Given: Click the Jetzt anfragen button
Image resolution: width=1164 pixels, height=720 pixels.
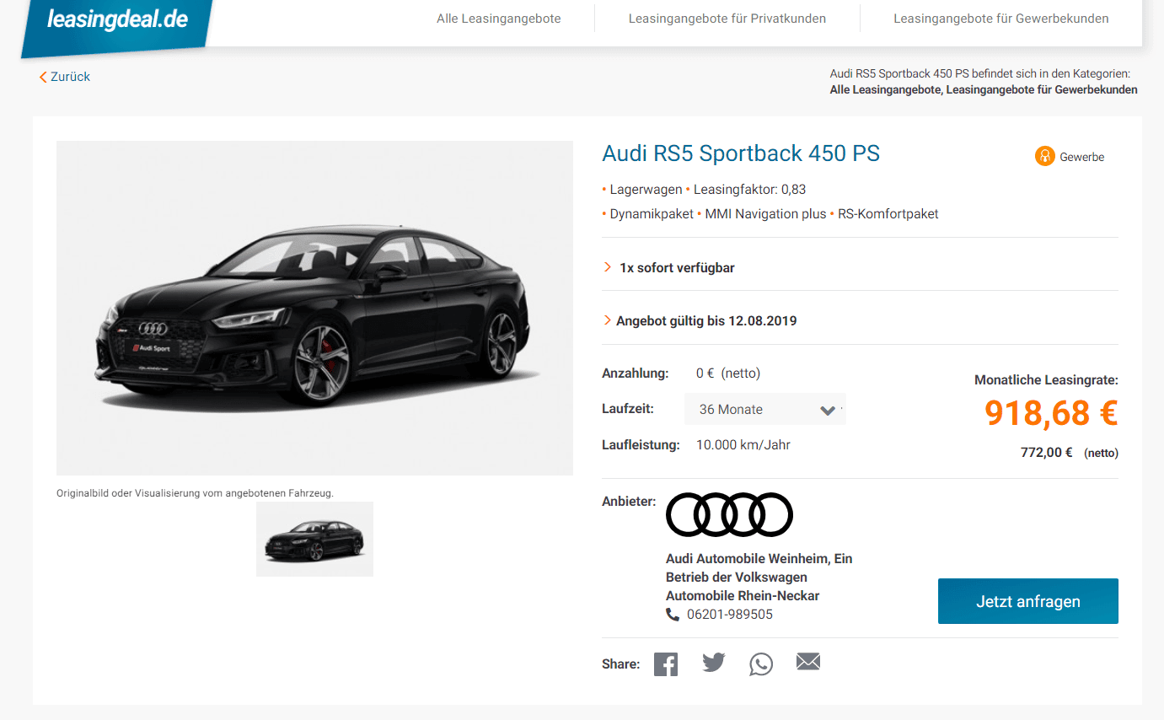Looking at the screenshot, I should point(1028,601).
